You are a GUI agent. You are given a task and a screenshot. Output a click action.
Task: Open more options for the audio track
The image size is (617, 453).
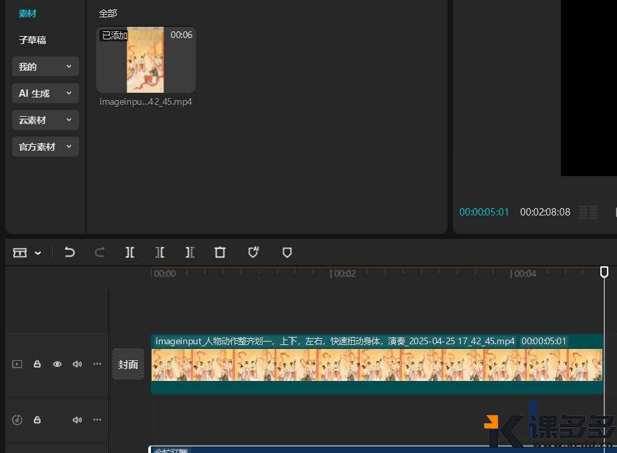pyautogui.click(x=97, y=420)
